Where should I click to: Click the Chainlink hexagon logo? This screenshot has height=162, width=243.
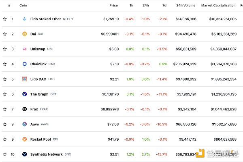point(24,64)
